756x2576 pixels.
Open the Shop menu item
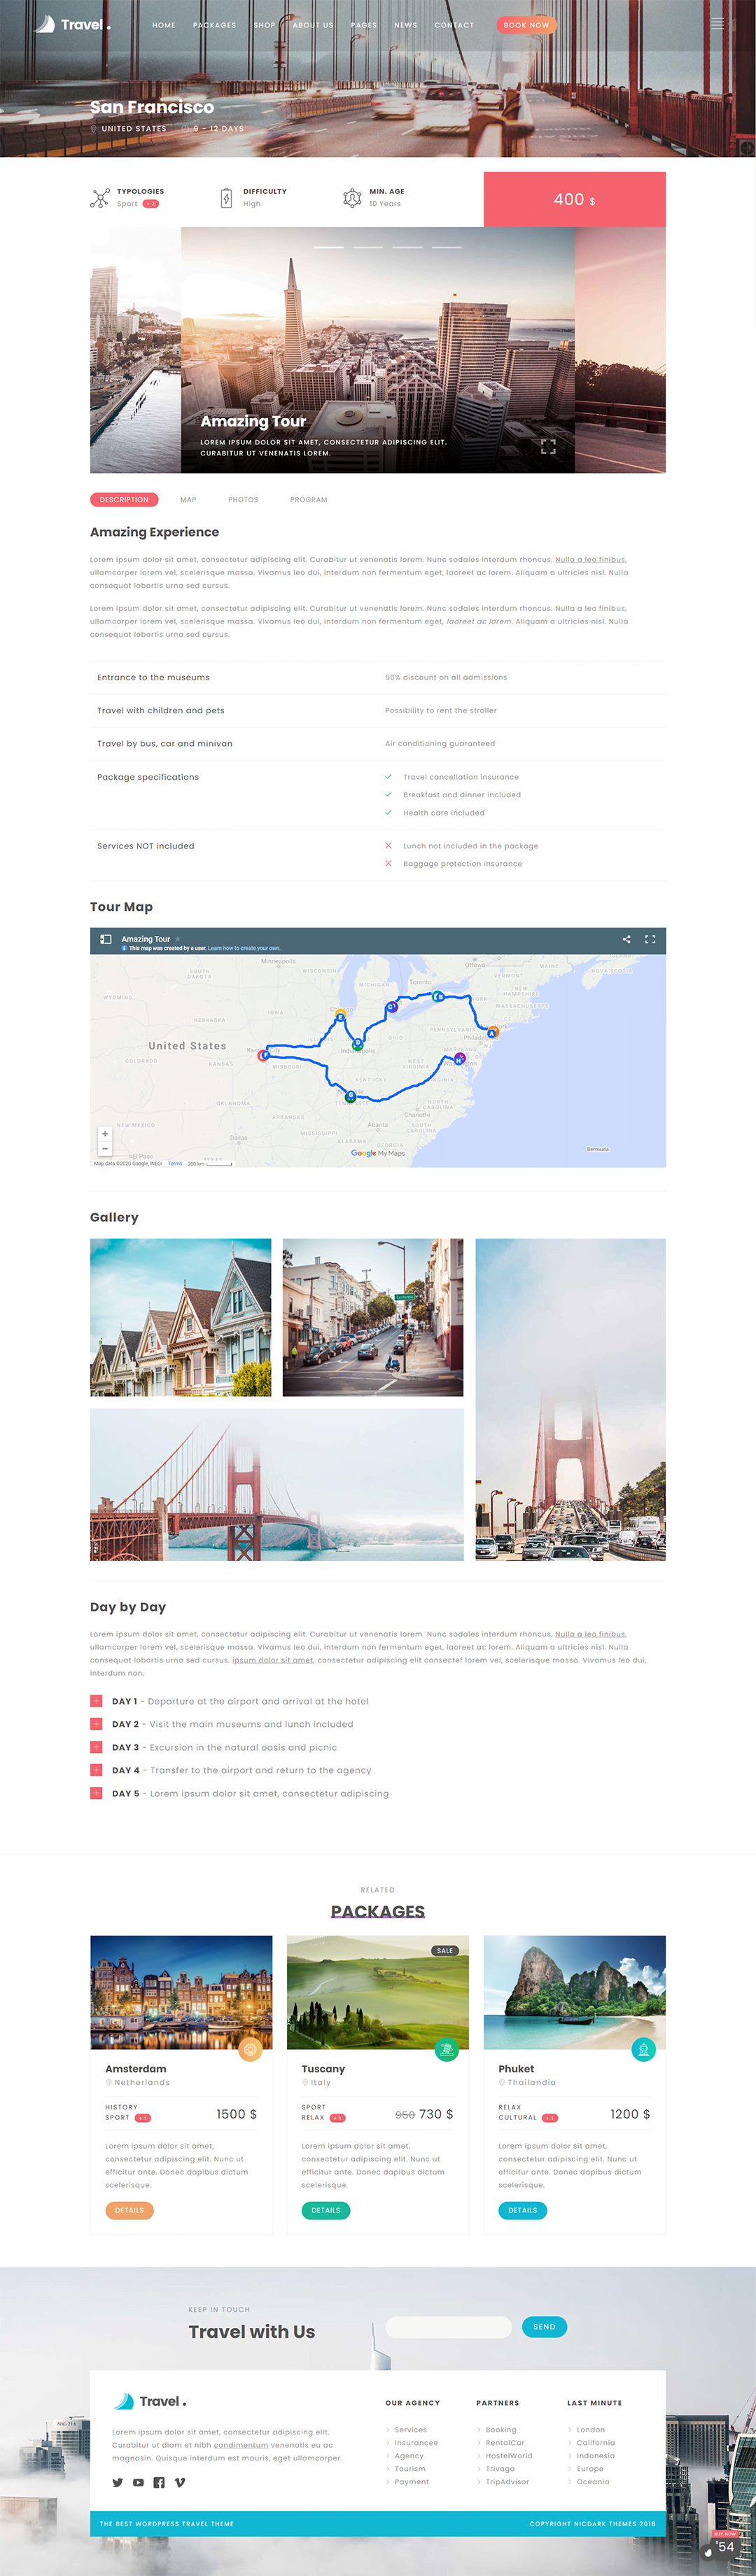click(x=265, y=25)
